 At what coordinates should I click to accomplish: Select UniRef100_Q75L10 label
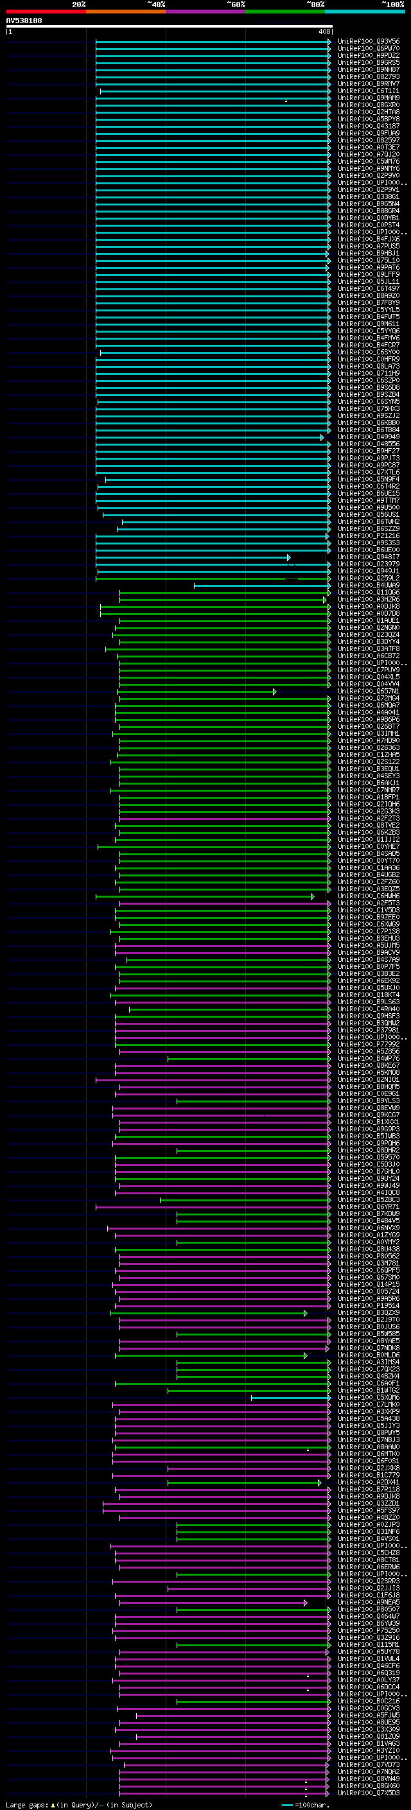click(369, 261)
